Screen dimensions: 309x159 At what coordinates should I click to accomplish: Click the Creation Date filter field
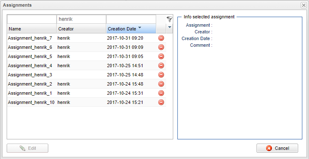(131, 19)
